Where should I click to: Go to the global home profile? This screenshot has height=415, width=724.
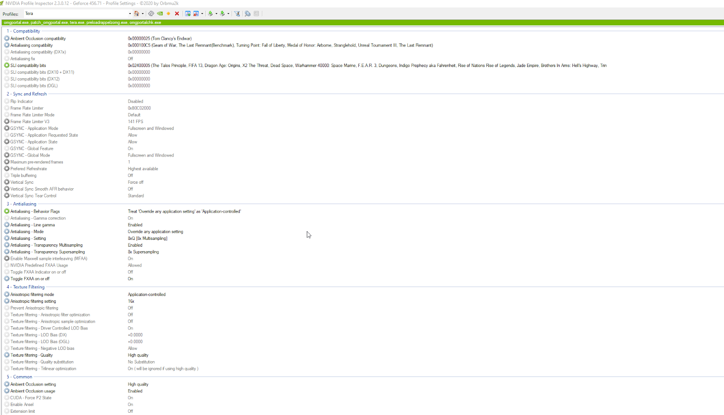coord(136,14)
